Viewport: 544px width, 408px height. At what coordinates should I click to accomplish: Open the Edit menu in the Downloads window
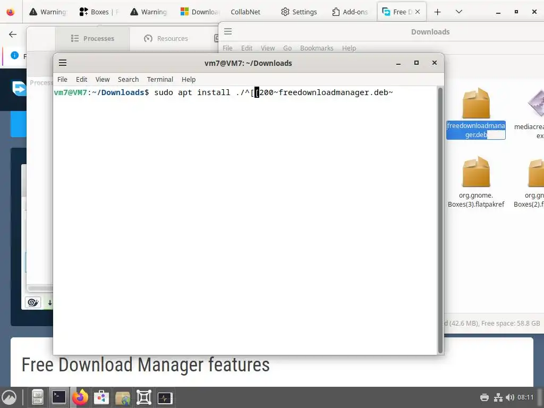click(x=246, y=48)
